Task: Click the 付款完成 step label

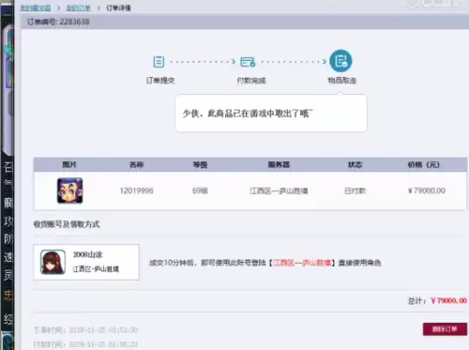Action: click(251, 81)
